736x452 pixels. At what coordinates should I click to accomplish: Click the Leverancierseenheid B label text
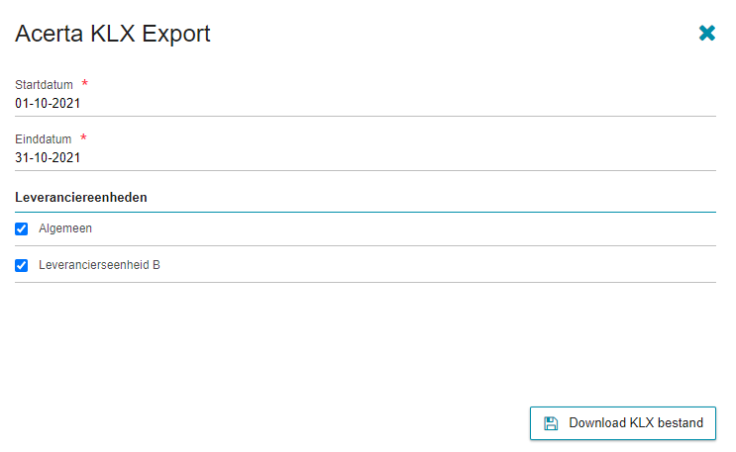pos(99,265)
